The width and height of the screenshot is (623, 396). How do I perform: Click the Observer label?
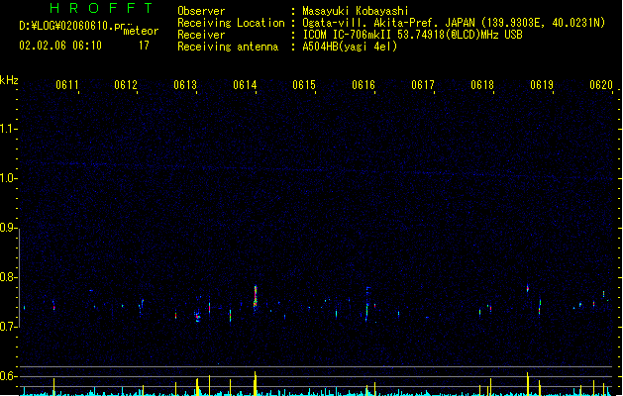pos(201,11)
